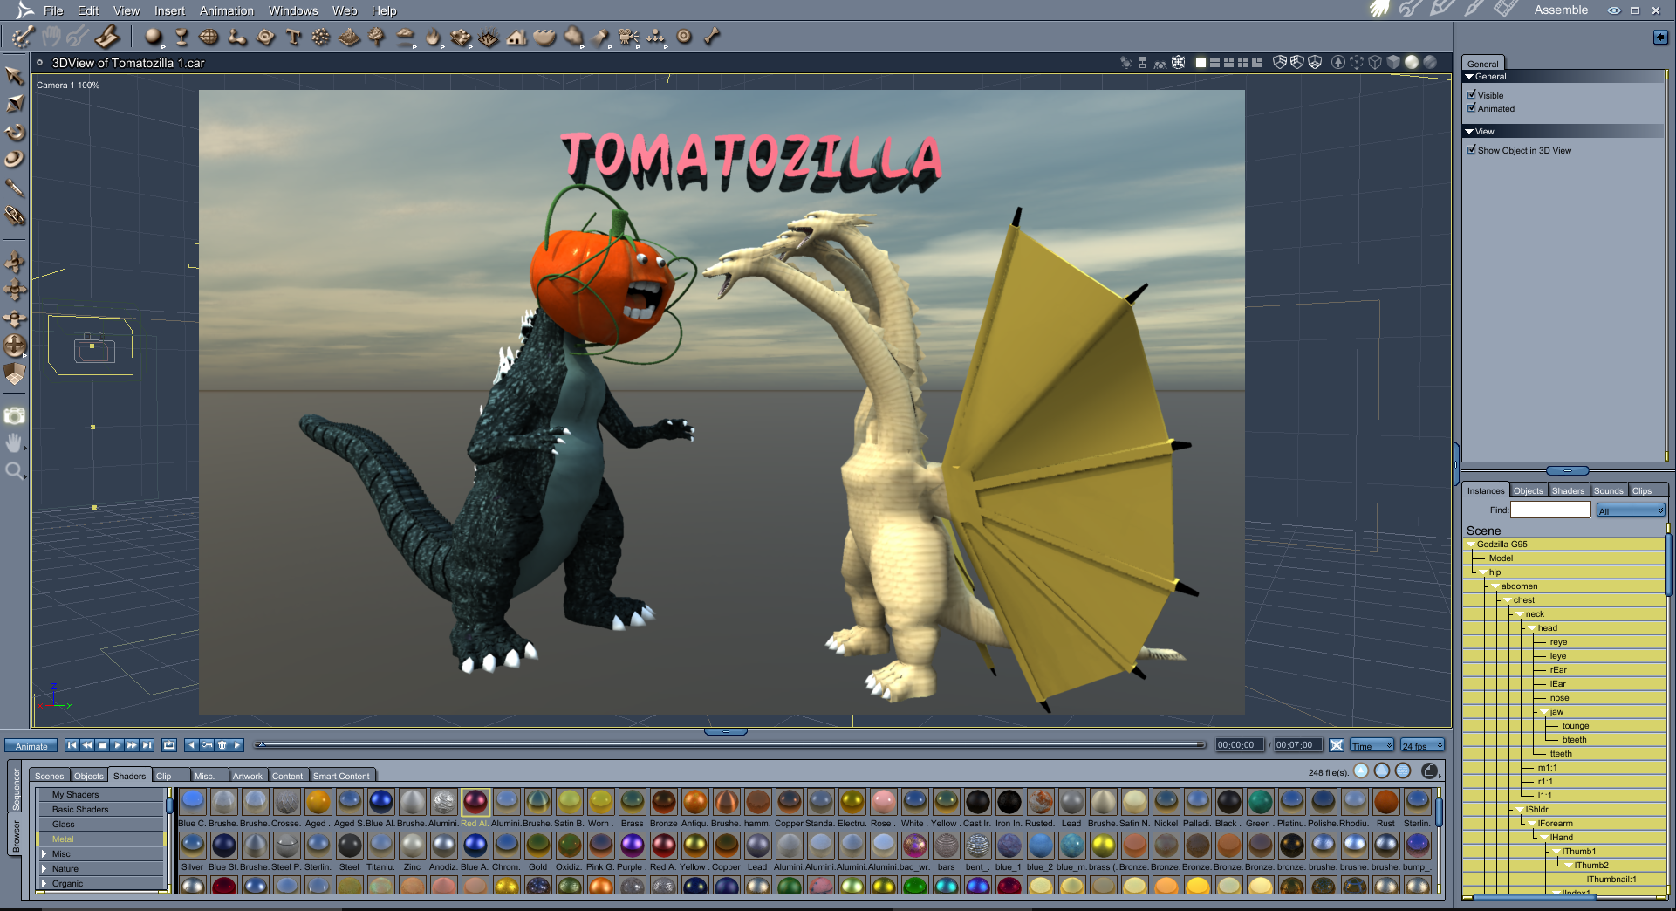The width and height of the screenshot is (1676, 911).
Task: Select the Brass shader swatch
Action: tap(633, 802)
